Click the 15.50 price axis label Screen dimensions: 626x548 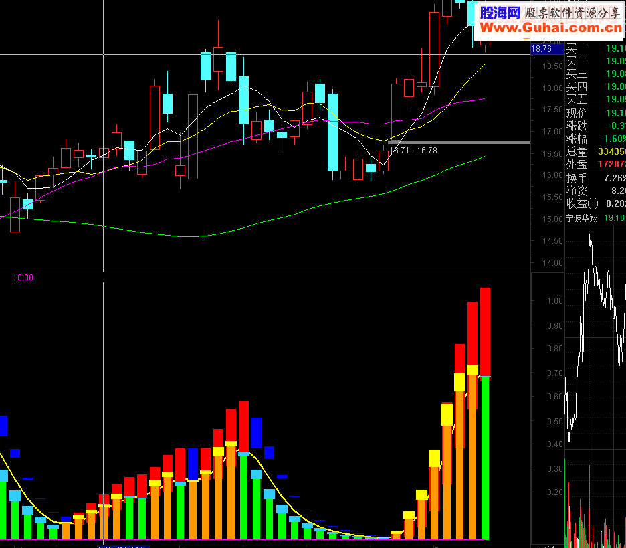pyautogui.click(x=552, y=197)
